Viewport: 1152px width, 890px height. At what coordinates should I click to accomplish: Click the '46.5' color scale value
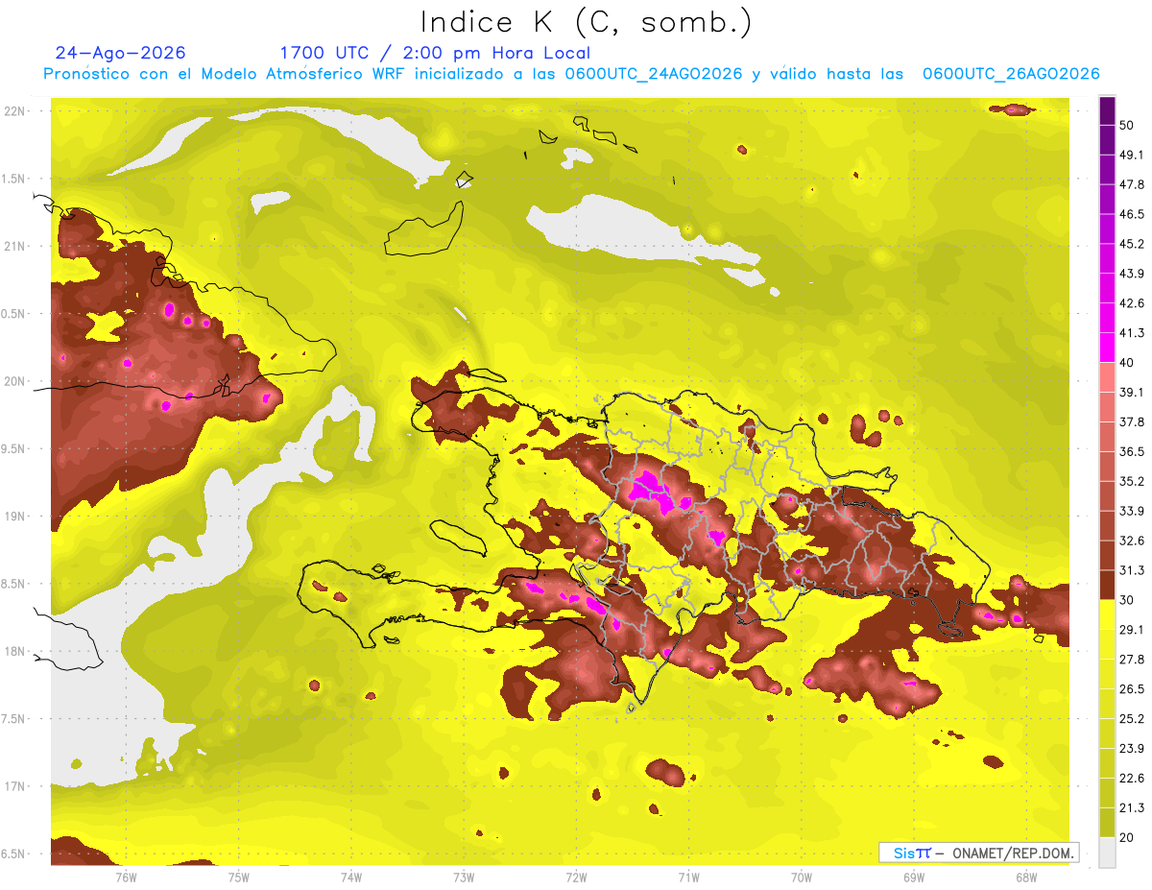point(1132,214)
